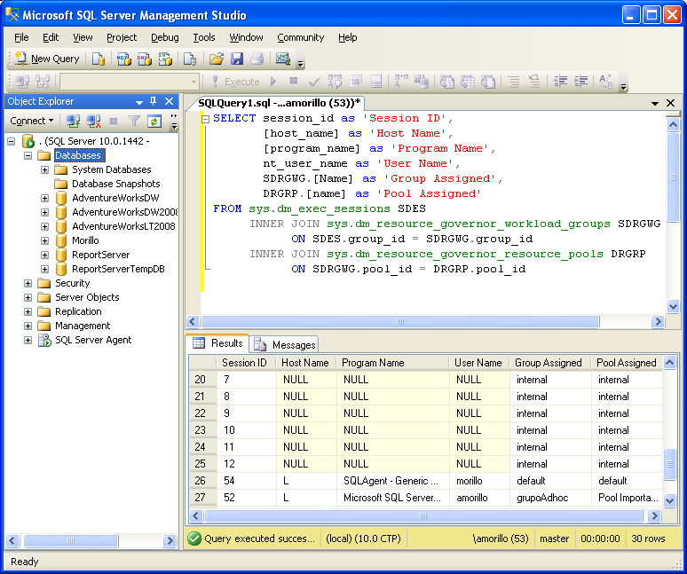Click the grupoAdhoc cell in results

point(550,498)
